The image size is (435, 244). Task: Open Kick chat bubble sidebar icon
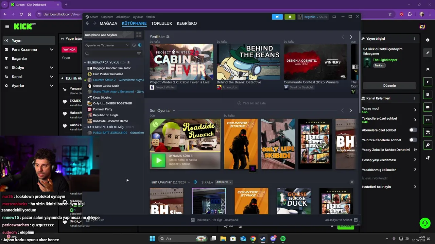pyautogui.click(x=428, y=107)
